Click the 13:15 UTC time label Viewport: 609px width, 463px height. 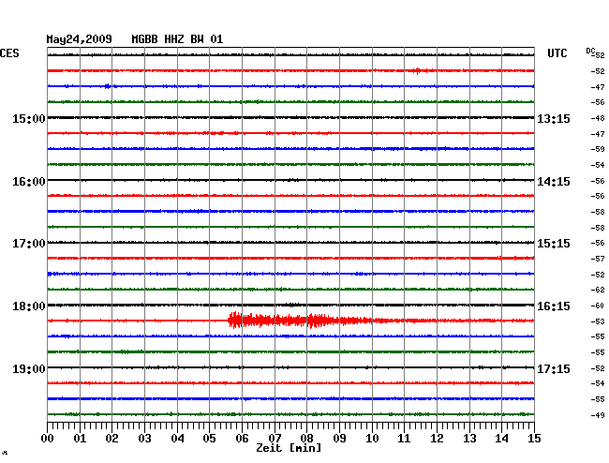(554, 118)
